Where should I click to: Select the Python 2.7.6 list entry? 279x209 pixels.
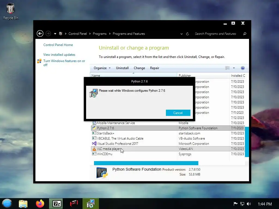pyautogui.click(x=168, y=128)
